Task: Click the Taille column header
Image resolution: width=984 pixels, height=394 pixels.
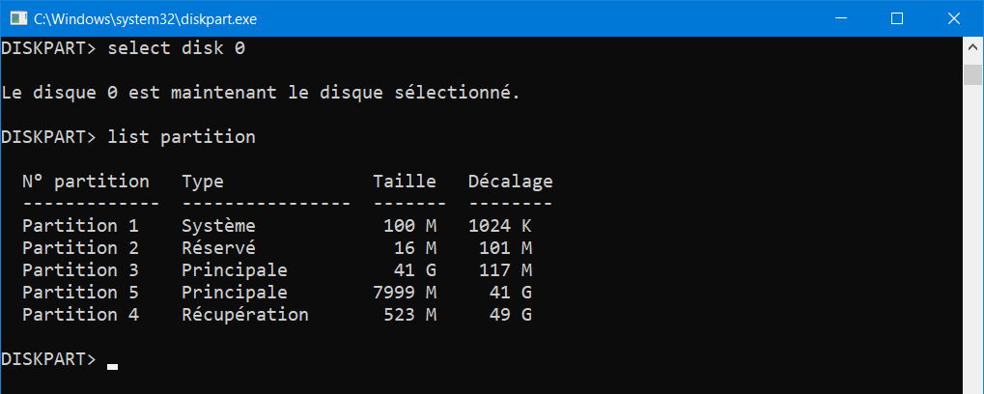Action: click(x=405, y=182)
